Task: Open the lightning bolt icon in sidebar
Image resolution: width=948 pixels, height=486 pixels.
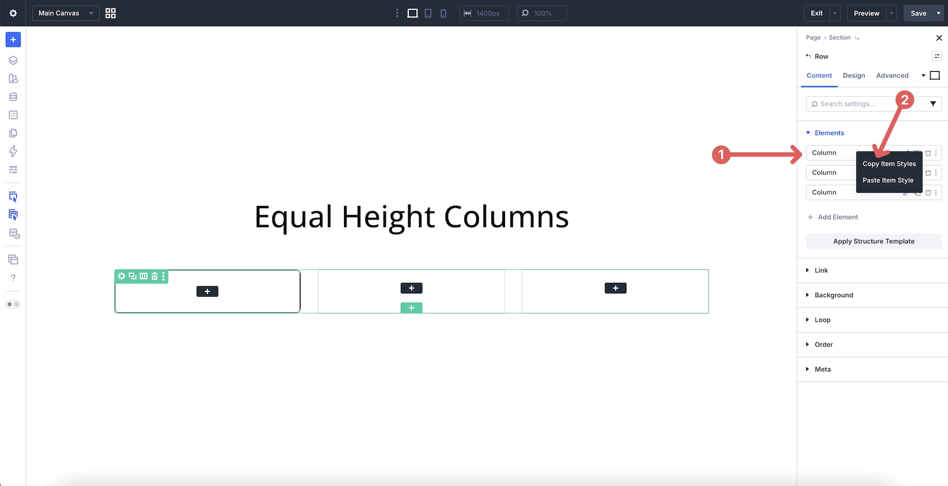Action: pos(13,151)
